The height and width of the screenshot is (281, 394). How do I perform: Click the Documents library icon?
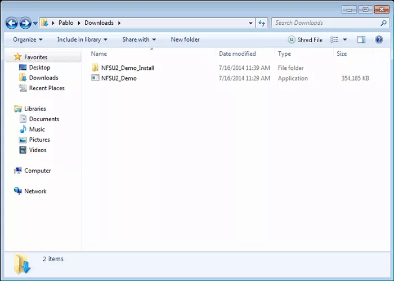click(23, 119)
